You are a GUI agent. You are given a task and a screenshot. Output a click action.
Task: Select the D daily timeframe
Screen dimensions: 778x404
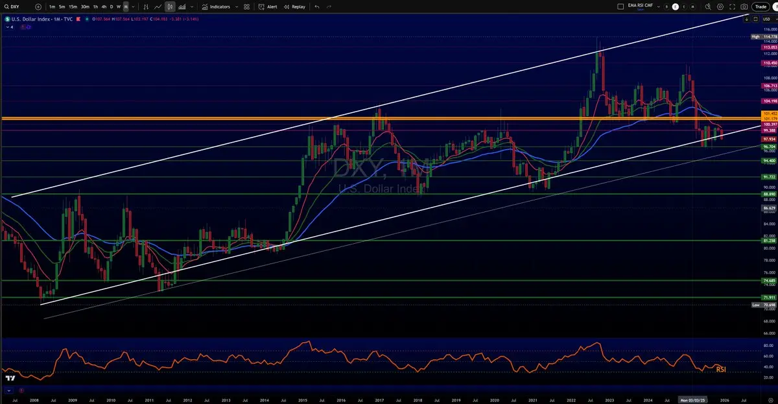[x=112, y=6]
